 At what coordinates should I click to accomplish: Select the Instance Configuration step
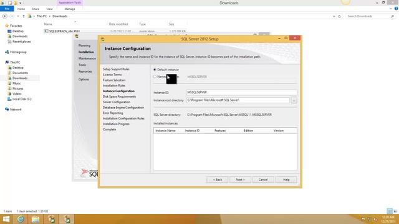click(x=118, y=91)
